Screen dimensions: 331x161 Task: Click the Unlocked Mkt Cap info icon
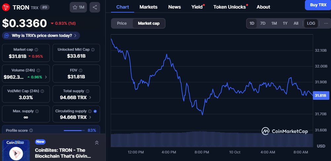(x=93, y=49)
